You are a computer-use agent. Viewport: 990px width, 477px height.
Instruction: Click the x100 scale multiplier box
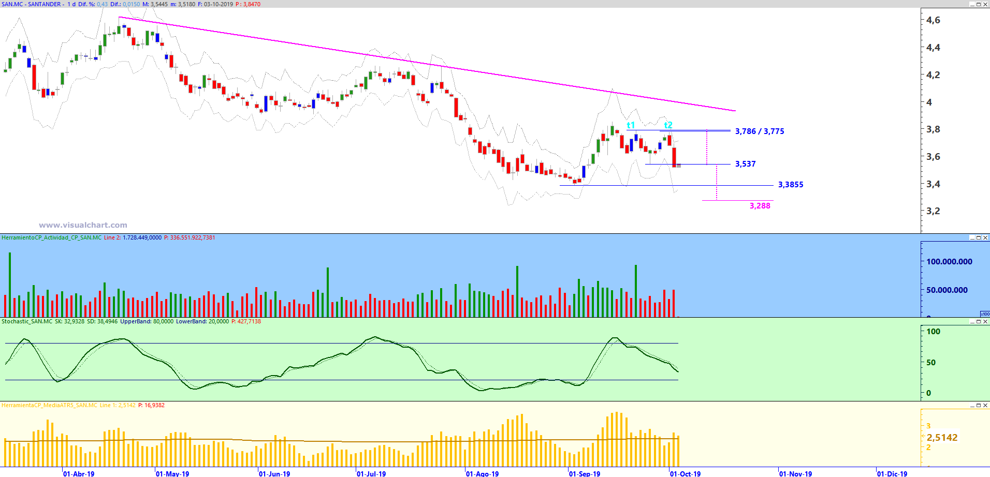985,314
